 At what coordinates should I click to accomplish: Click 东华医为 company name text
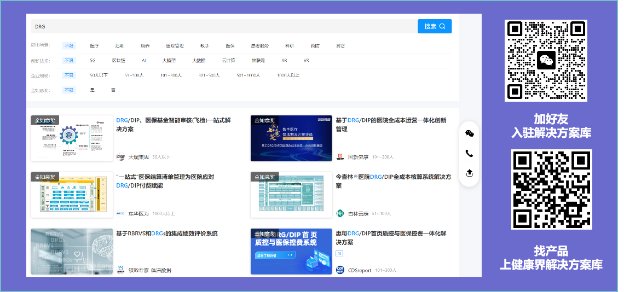point(138,214)
